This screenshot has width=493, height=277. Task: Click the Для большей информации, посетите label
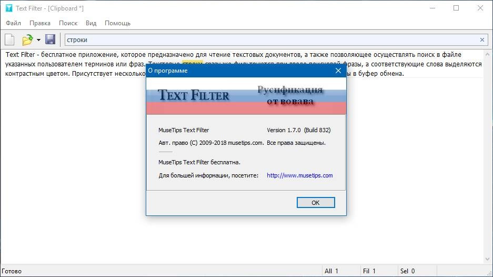(x=208, y=175)
